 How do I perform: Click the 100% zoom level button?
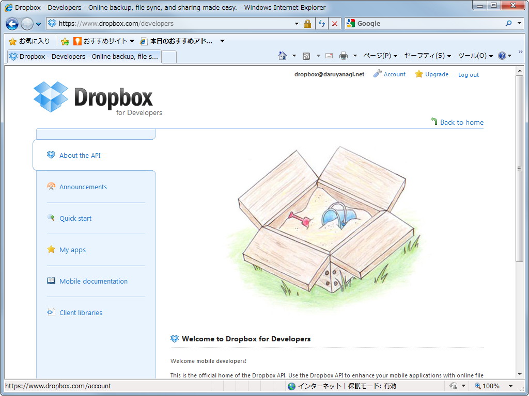pos(487,386)
